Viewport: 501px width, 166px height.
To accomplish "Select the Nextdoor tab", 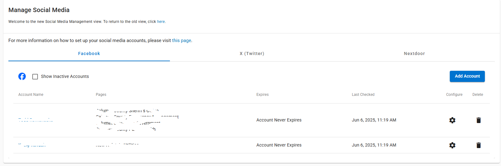I will [x=414, y=53].
